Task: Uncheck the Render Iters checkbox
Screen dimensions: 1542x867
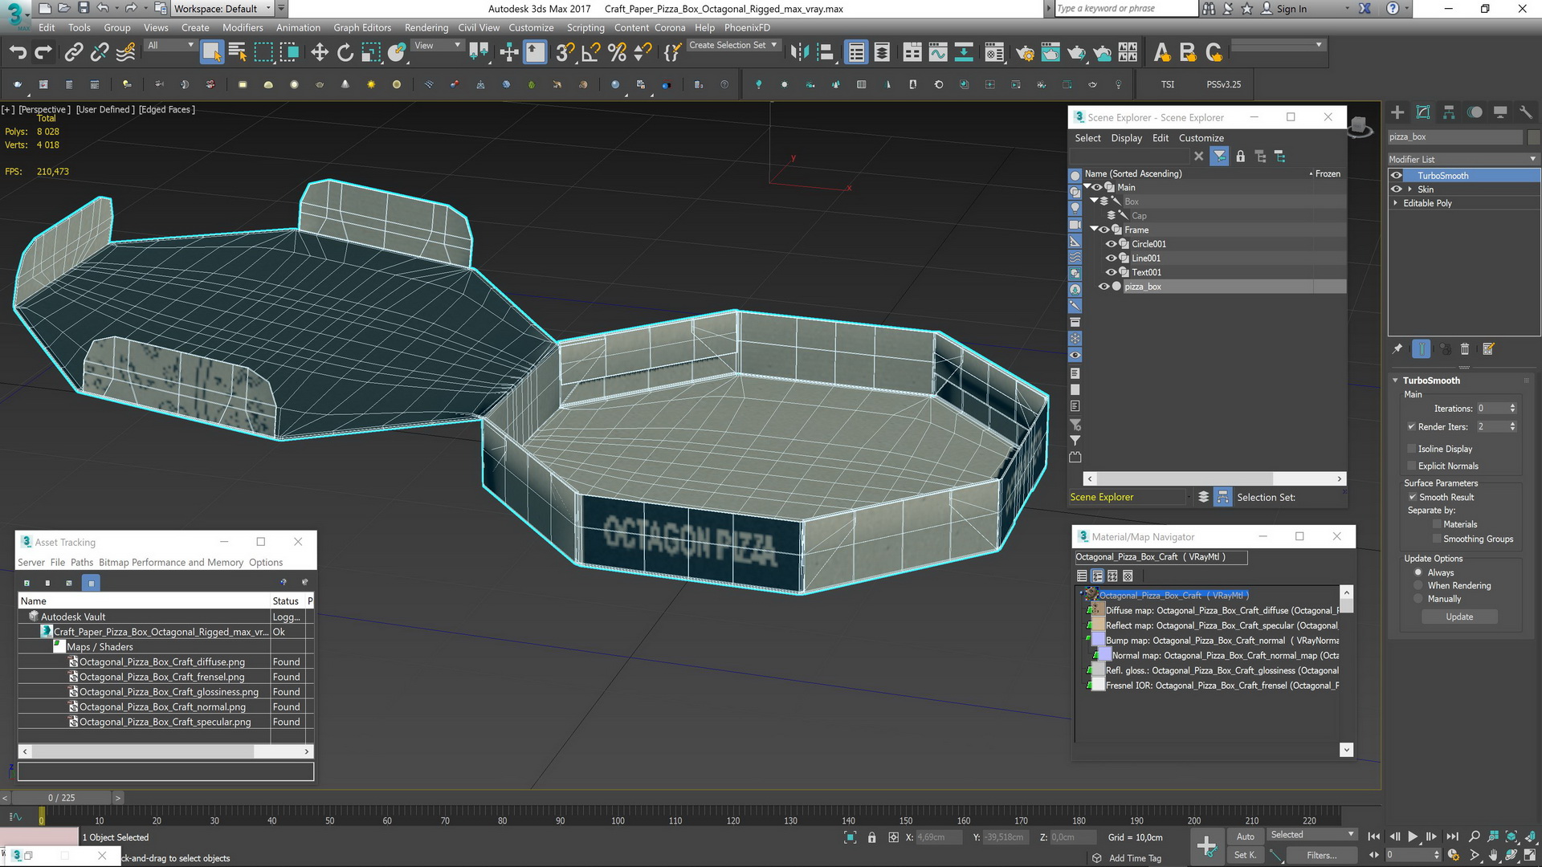Action: 1411,427
